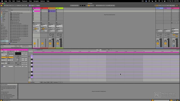Open Audio To dropdown on A Reverb
This screenshot has width=180, height=101.
(159, 31)
